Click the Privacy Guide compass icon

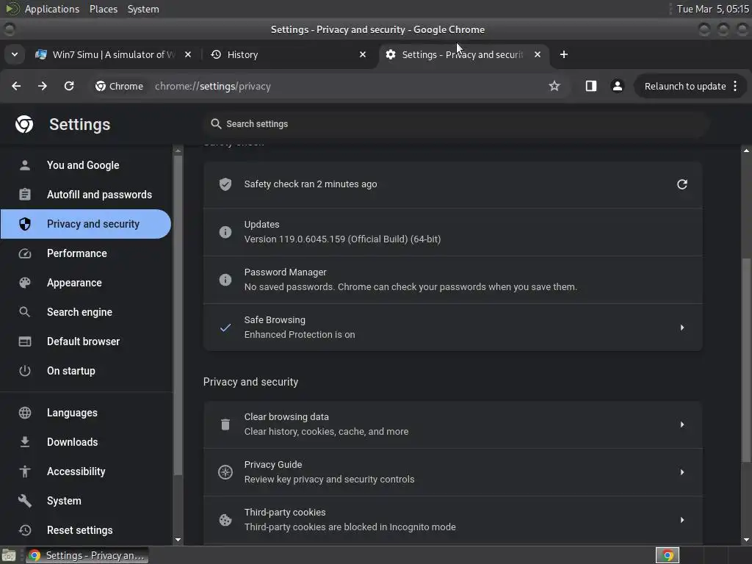pos(225,472)
